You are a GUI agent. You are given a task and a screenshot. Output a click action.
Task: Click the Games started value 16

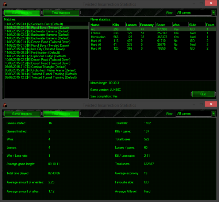50,123
